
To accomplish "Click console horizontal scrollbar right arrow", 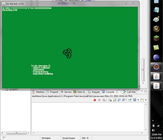I will point(142,133).
